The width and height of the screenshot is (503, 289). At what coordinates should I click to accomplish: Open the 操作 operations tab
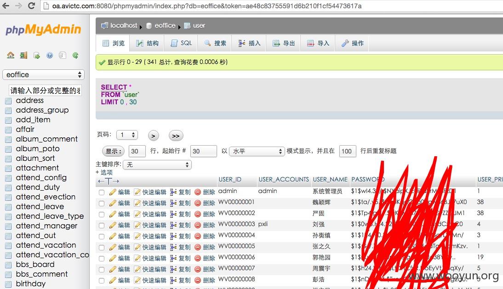coord(352,43)
